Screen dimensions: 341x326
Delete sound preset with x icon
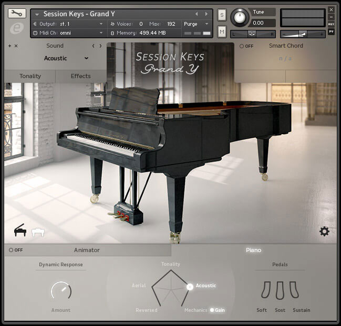pos(16,46)
